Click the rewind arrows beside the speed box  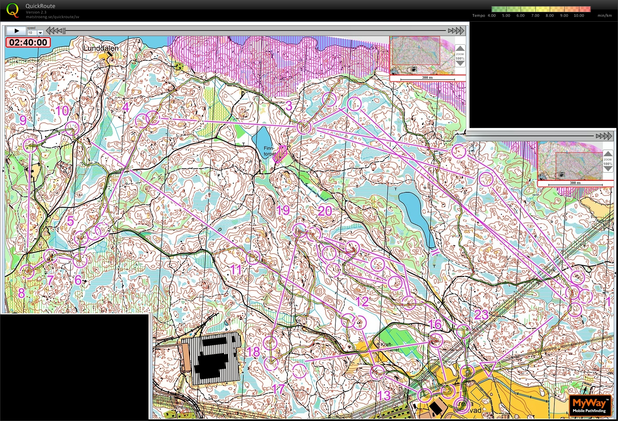coord(54,31)
